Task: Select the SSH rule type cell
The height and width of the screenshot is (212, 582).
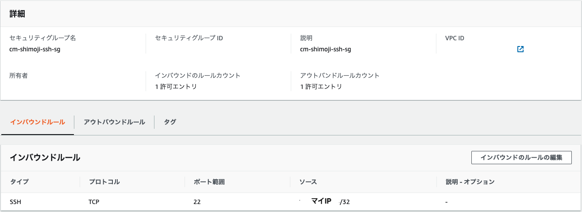Action: (x=15, y=202)
